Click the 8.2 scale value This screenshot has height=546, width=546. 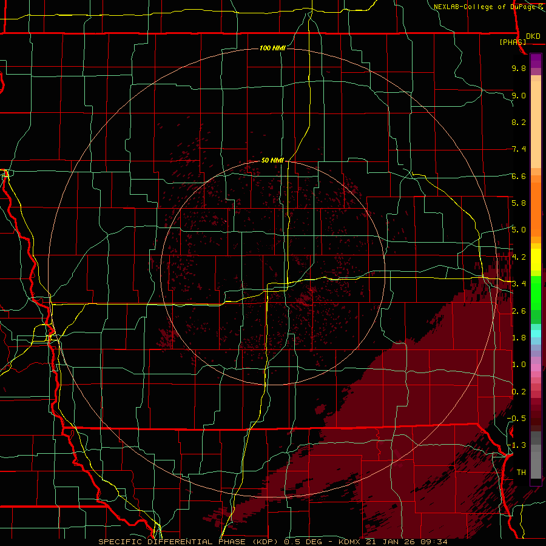tap(519, 122)
